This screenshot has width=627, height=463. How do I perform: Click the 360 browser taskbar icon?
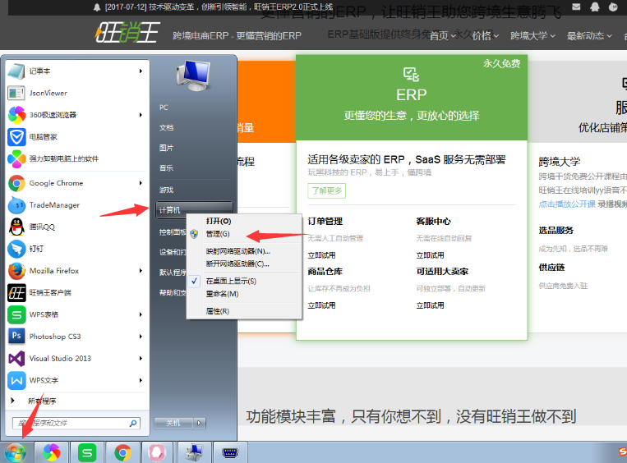[x=52, y=452]
